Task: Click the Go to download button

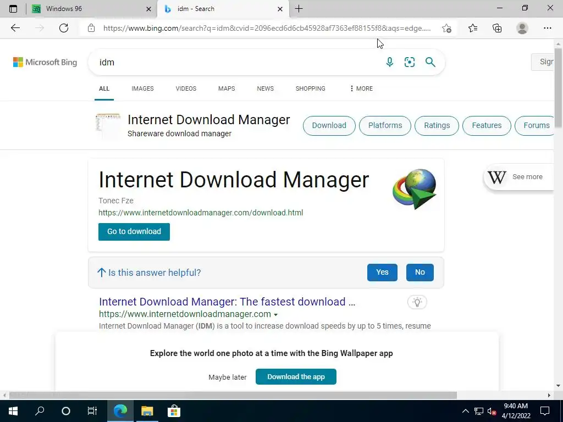Action: pos(134,232)
